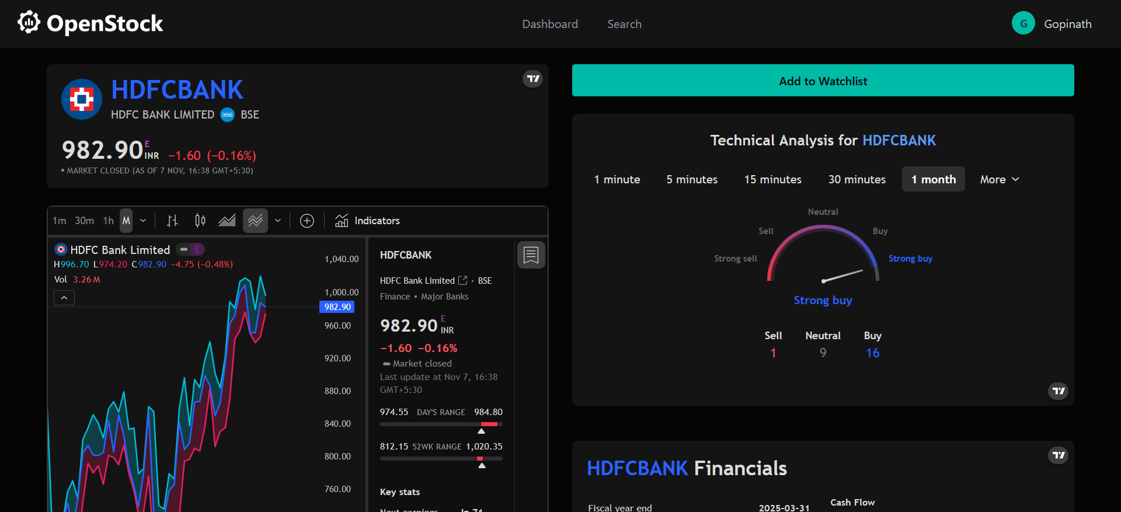Open TradingView logo in symbol info card

coord(533,79)
